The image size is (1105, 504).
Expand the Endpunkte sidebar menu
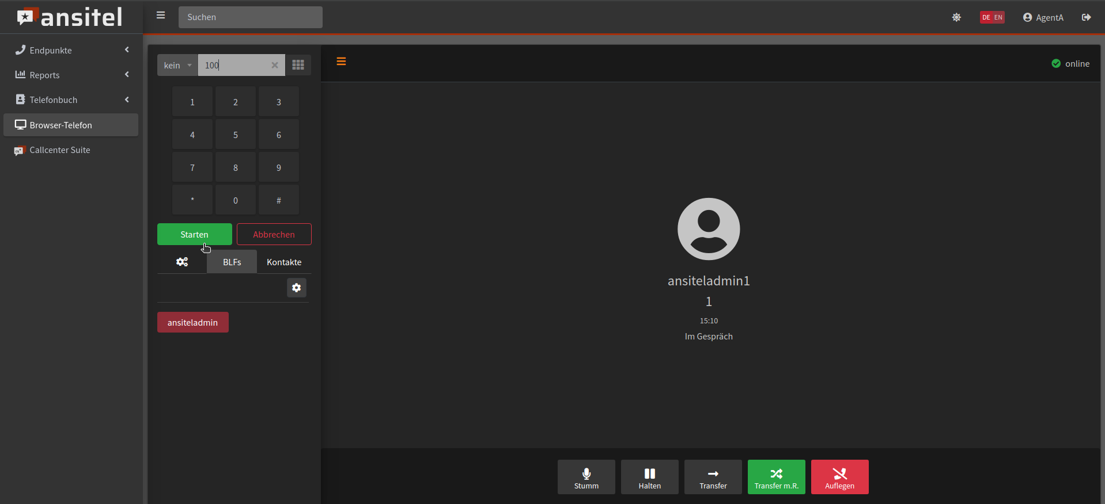point(71,50)
